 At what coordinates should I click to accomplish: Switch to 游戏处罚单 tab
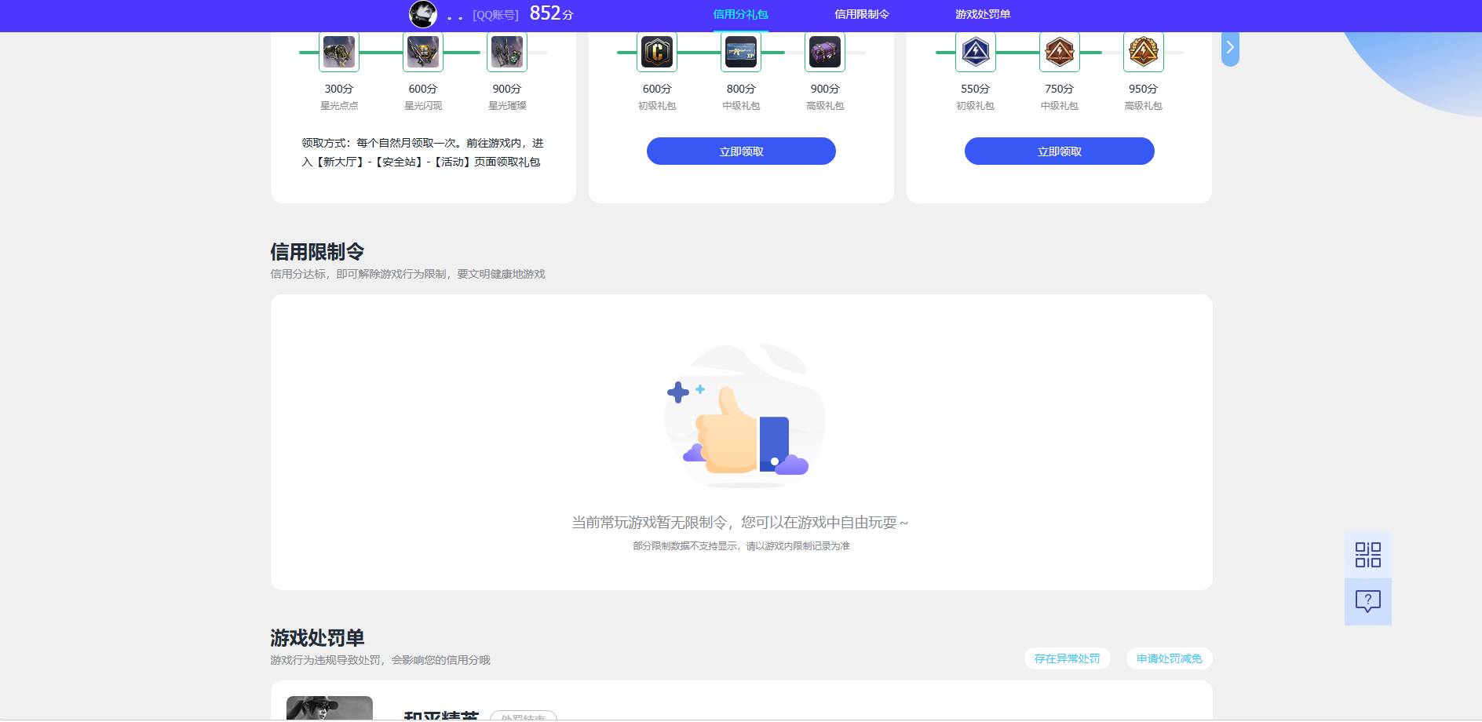983,14
